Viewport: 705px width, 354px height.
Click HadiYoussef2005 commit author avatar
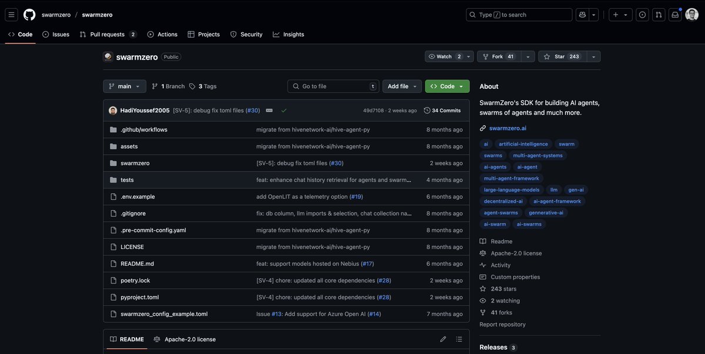(113, 110)
